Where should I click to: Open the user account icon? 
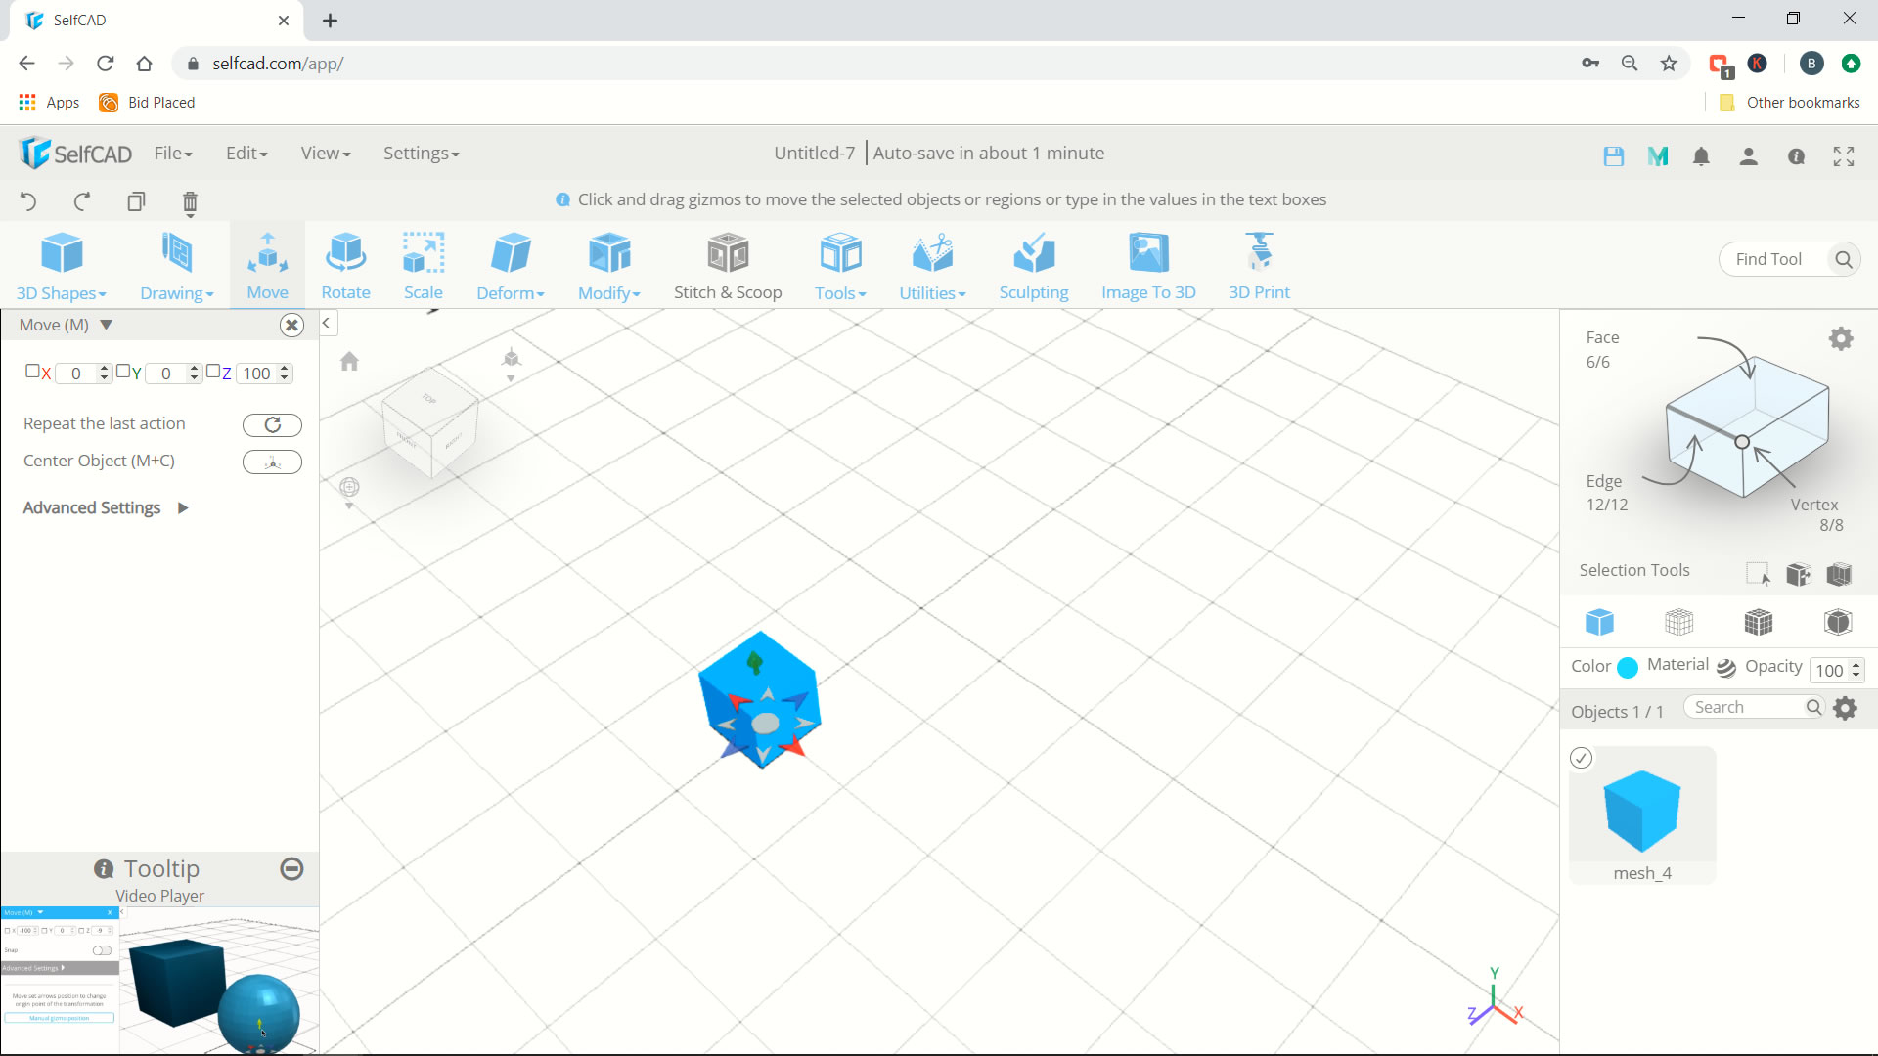tap(1749, 156)
